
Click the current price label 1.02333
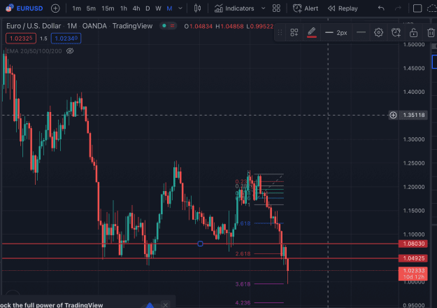[x=413, y=274]
